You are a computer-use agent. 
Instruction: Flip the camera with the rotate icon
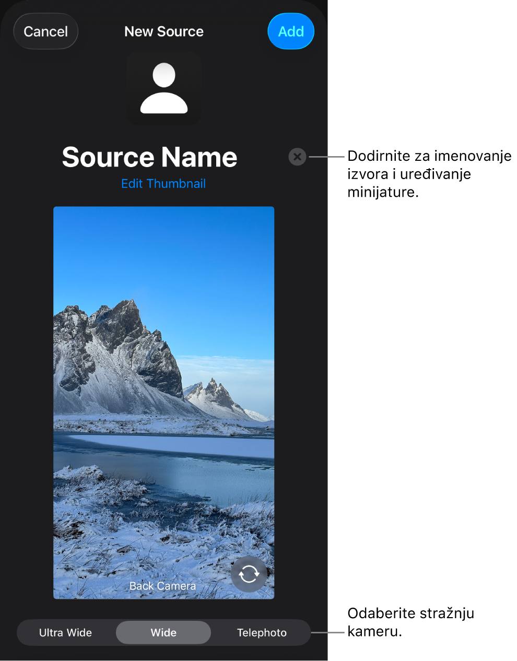pos(249,574)
